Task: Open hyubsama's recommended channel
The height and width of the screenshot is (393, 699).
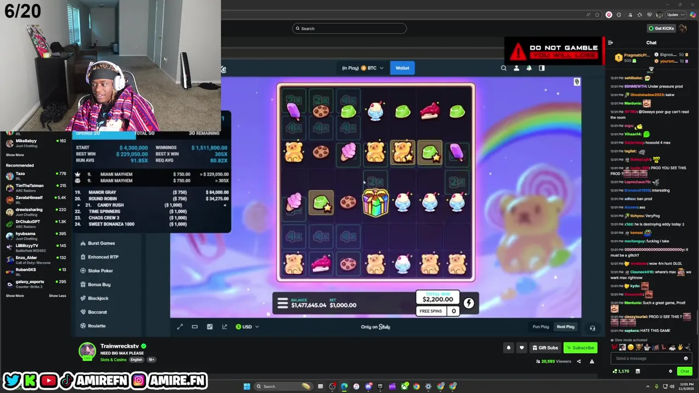Action: pyautogui.click(x=35, y=235)
